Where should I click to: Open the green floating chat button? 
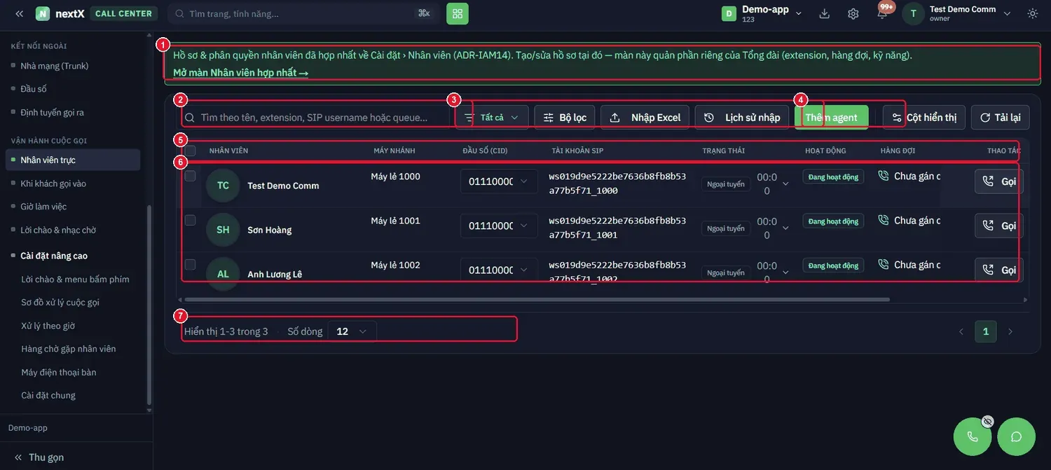(x=1016, y=436)
